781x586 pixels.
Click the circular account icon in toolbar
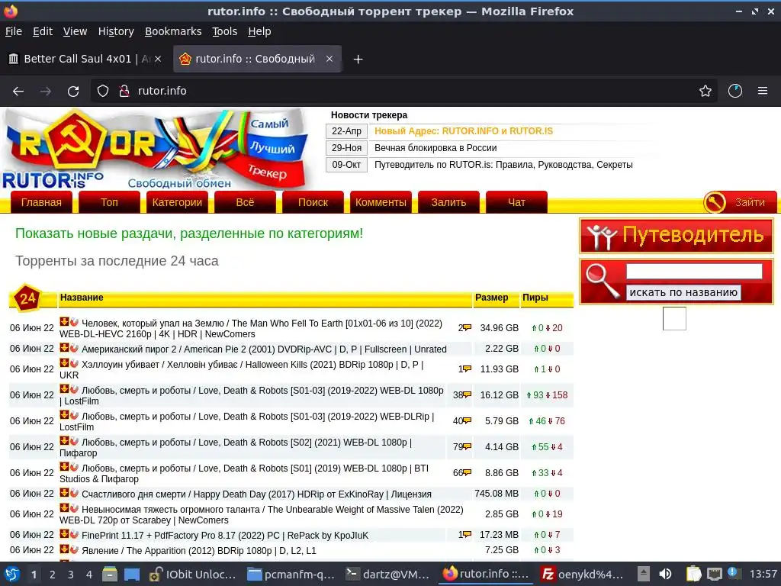click(735, 92)
